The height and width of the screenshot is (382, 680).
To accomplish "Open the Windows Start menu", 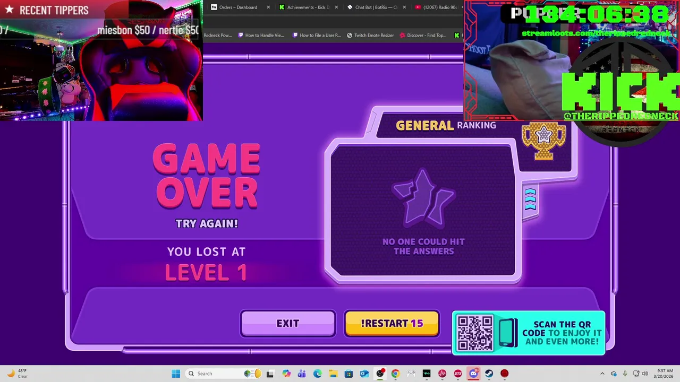I will 176,374.
